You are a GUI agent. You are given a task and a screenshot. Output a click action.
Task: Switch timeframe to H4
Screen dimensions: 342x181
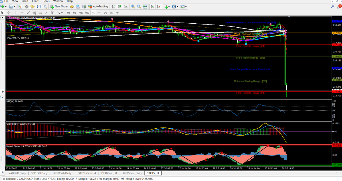(x=99, y=13)
